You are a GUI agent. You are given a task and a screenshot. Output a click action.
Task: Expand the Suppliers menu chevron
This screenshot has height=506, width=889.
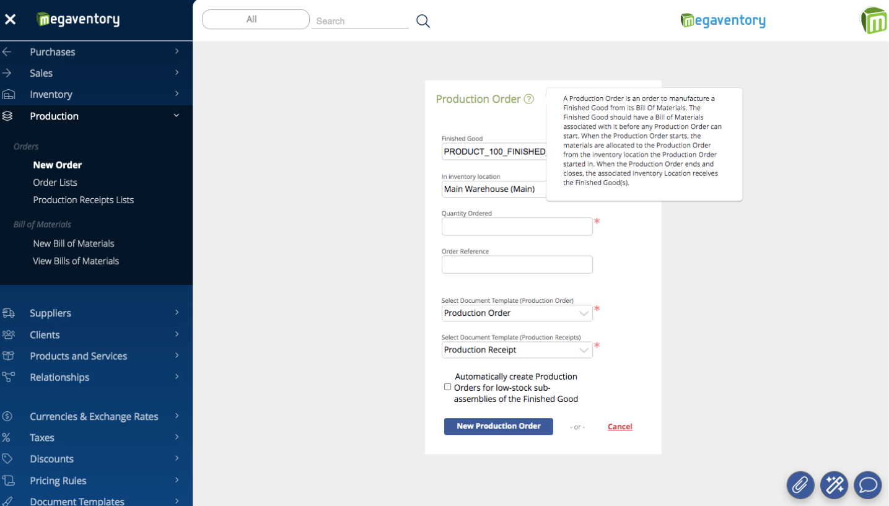(177, 312)
